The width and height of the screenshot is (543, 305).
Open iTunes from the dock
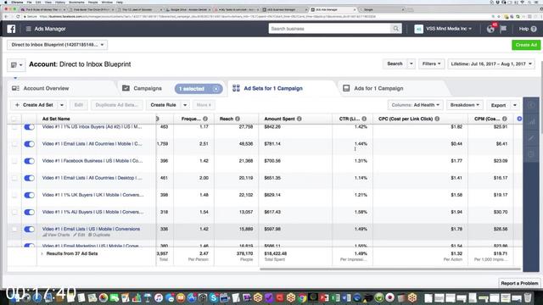click(159, 297)
